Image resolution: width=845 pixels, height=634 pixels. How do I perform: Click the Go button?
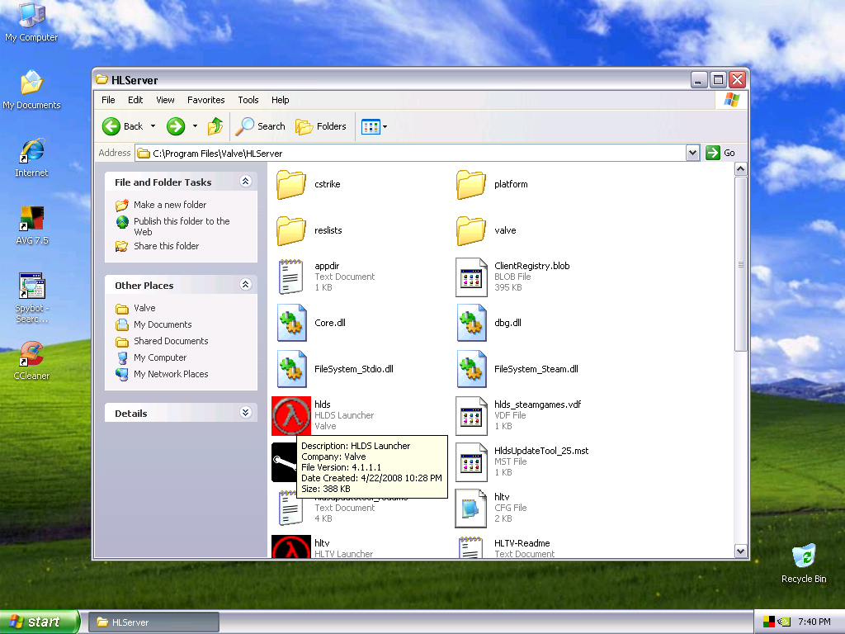(x=720, y=153)
